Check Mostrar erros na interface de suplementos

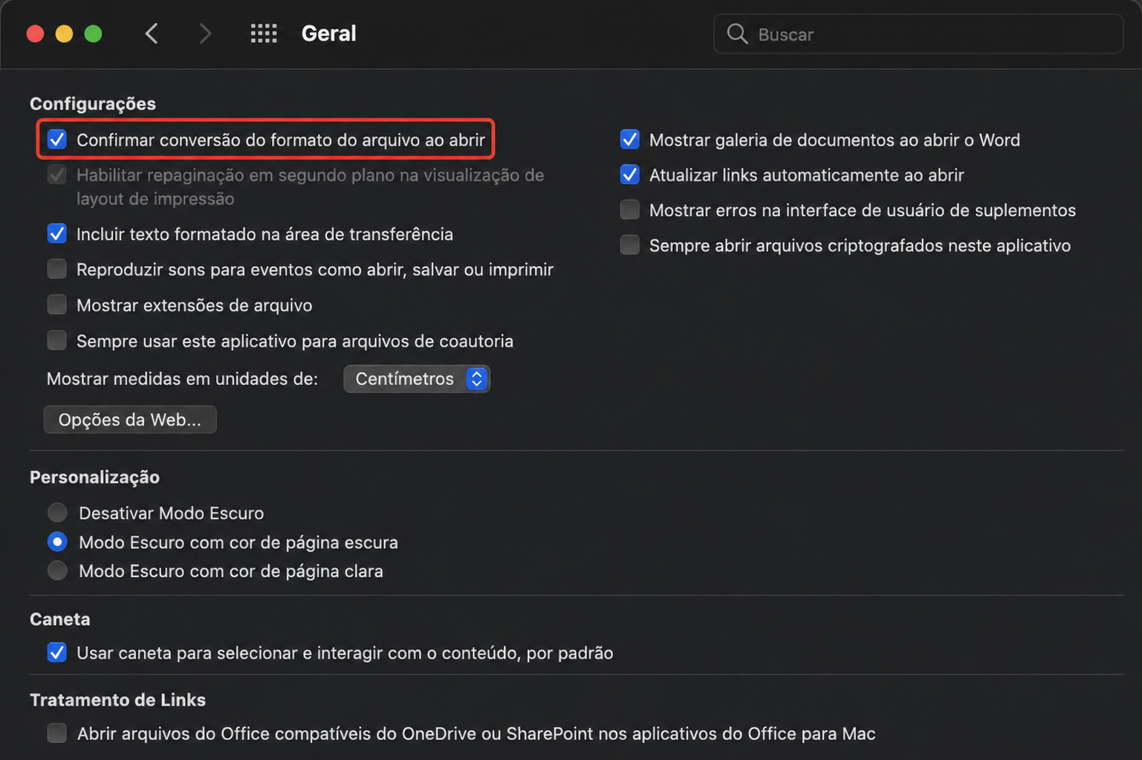click(629, 210)
